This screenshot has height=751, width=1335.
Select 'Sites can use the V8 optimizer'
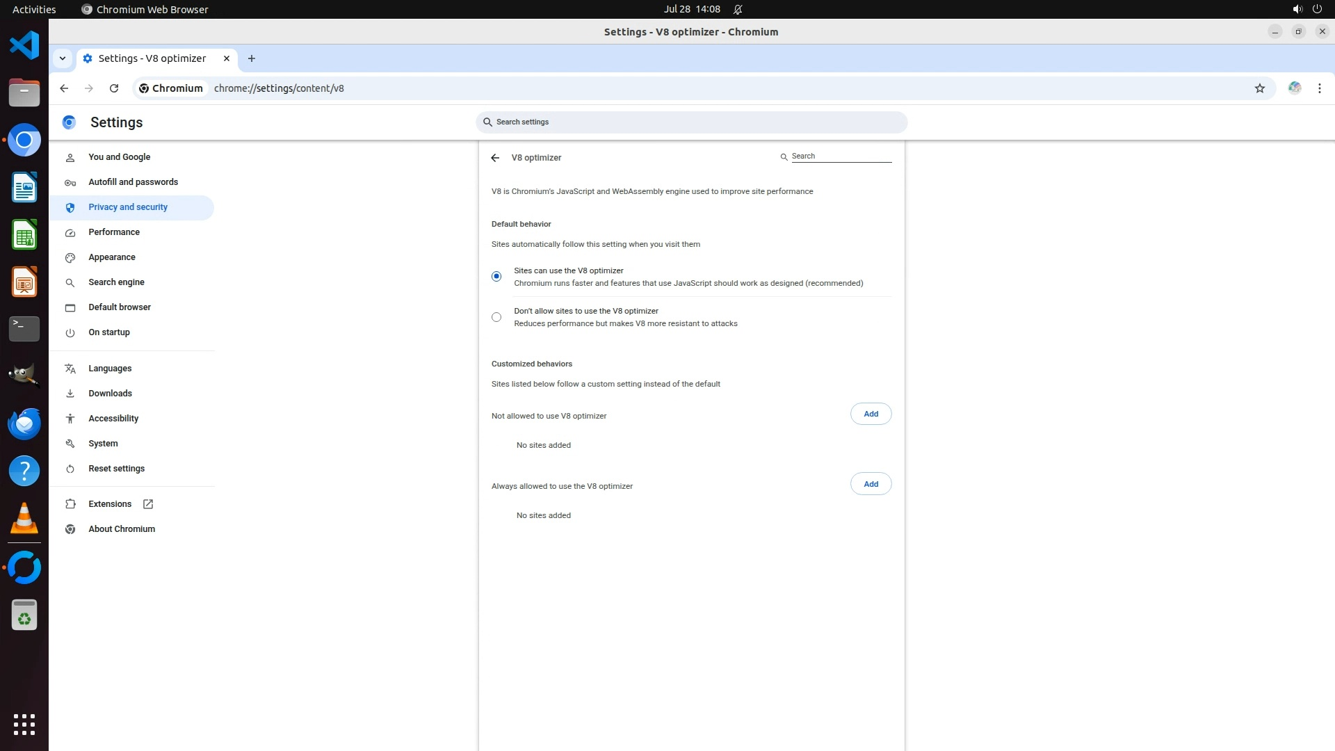point(496,277)
